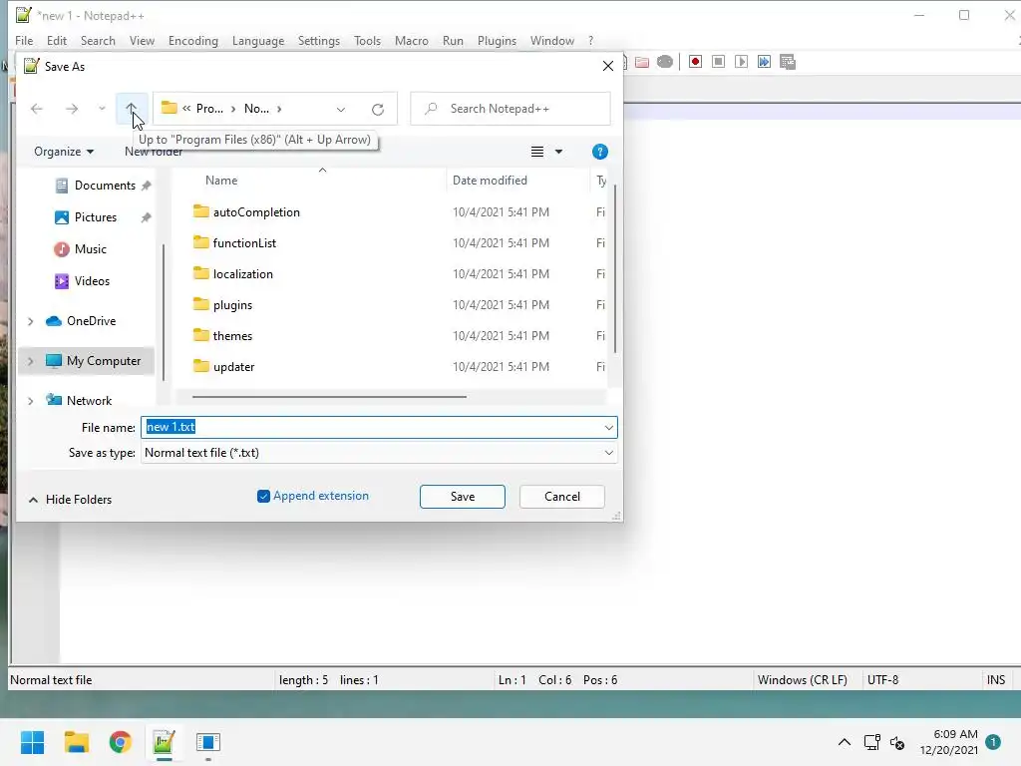Click the macro Playback icon
Screen dimensions: 1021x766
pos(741,62)
